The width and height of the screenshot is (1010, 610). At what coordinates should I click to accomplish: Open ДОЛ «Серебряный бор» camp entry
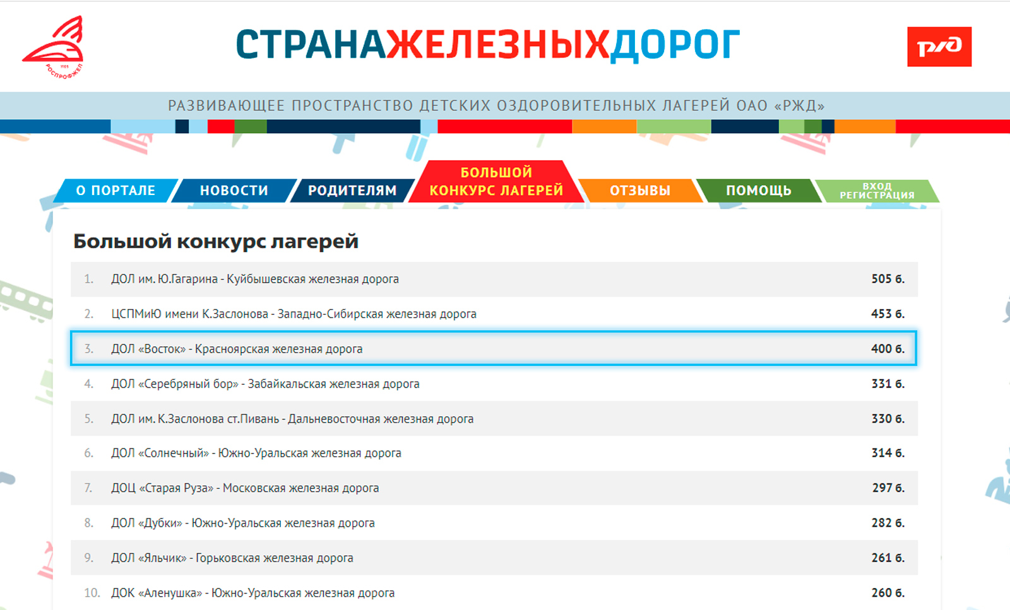pos(266,384)
